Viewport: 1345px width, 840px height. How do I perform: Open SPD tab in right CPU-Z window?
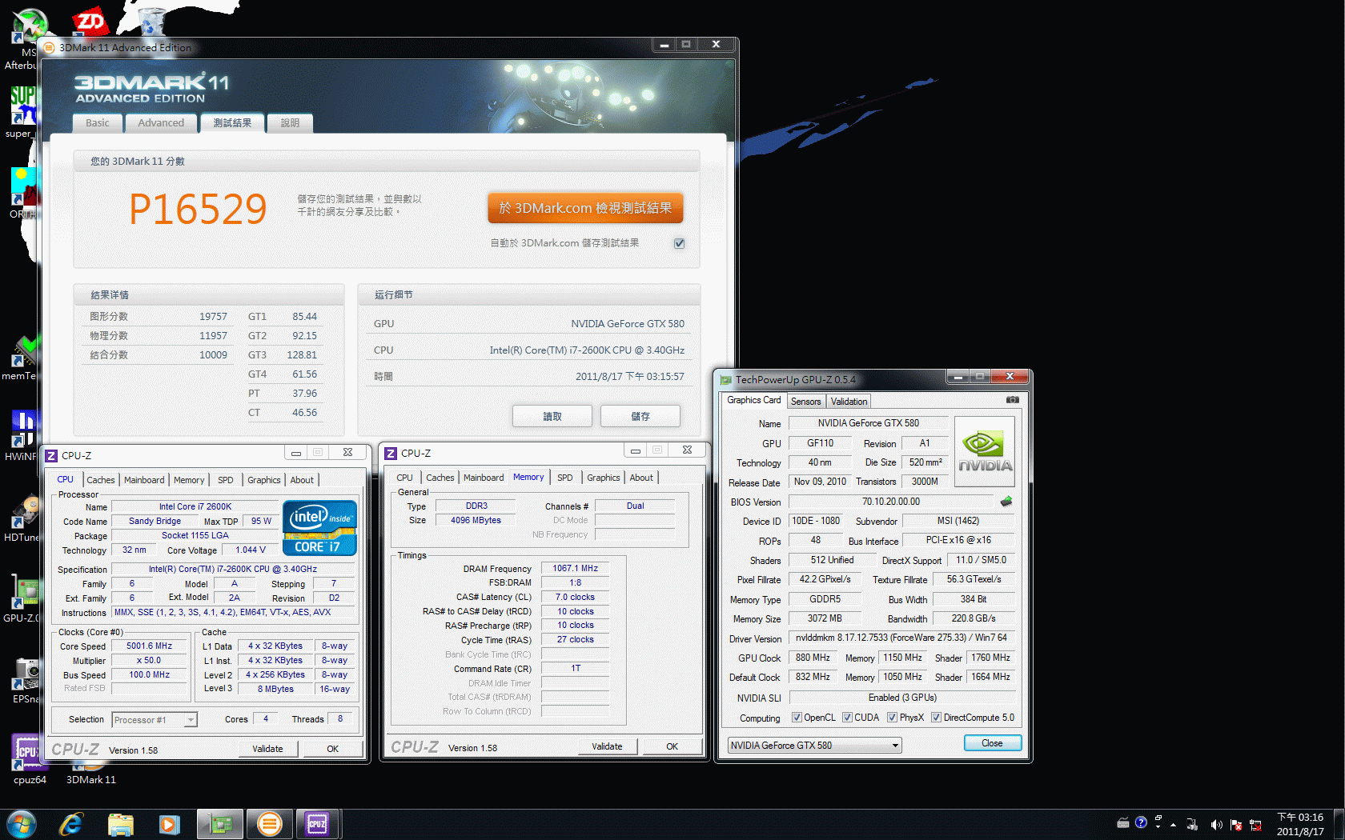pos(565,478)
